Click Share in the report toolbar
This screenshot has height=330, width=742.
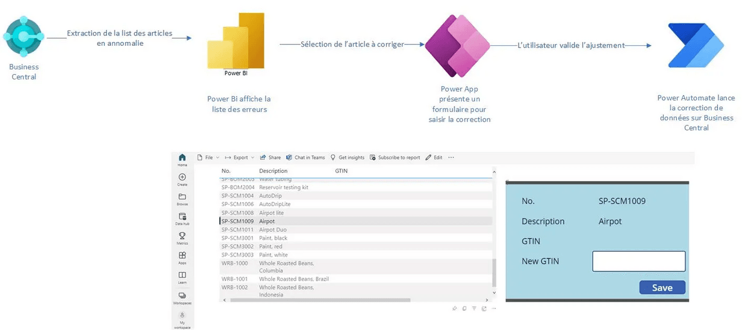270,158
